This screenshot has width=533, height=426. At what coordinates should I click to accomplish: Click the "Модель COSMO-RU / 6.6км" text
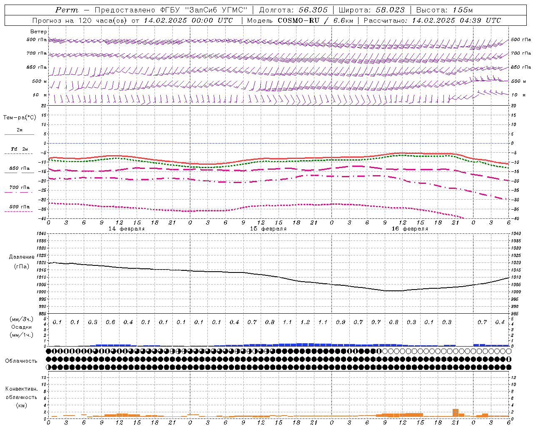[x=300, y=20]
